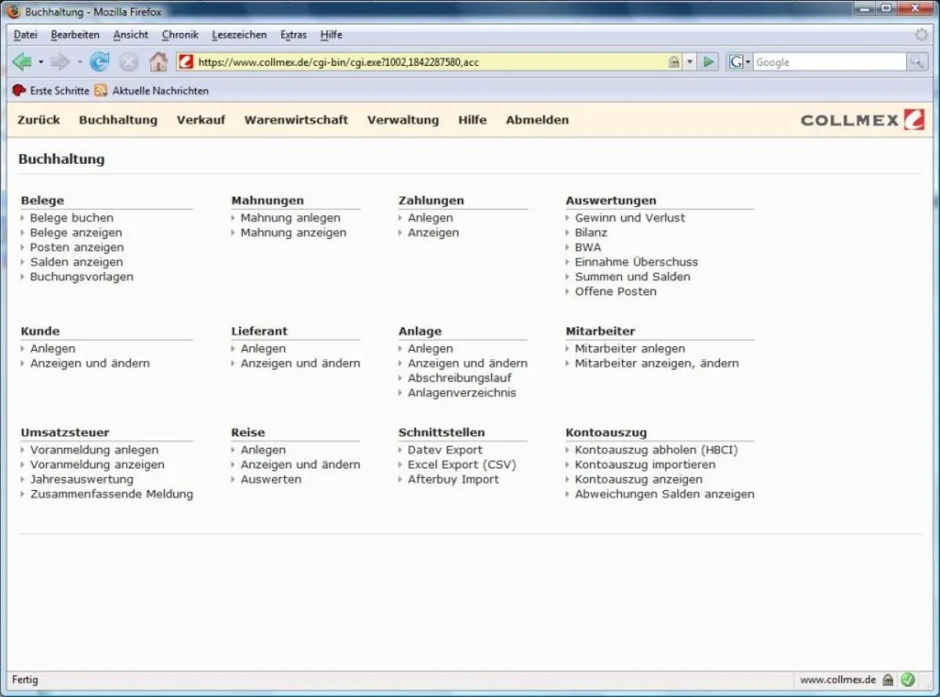Open the search engine selector dropdown

point(747,61)
